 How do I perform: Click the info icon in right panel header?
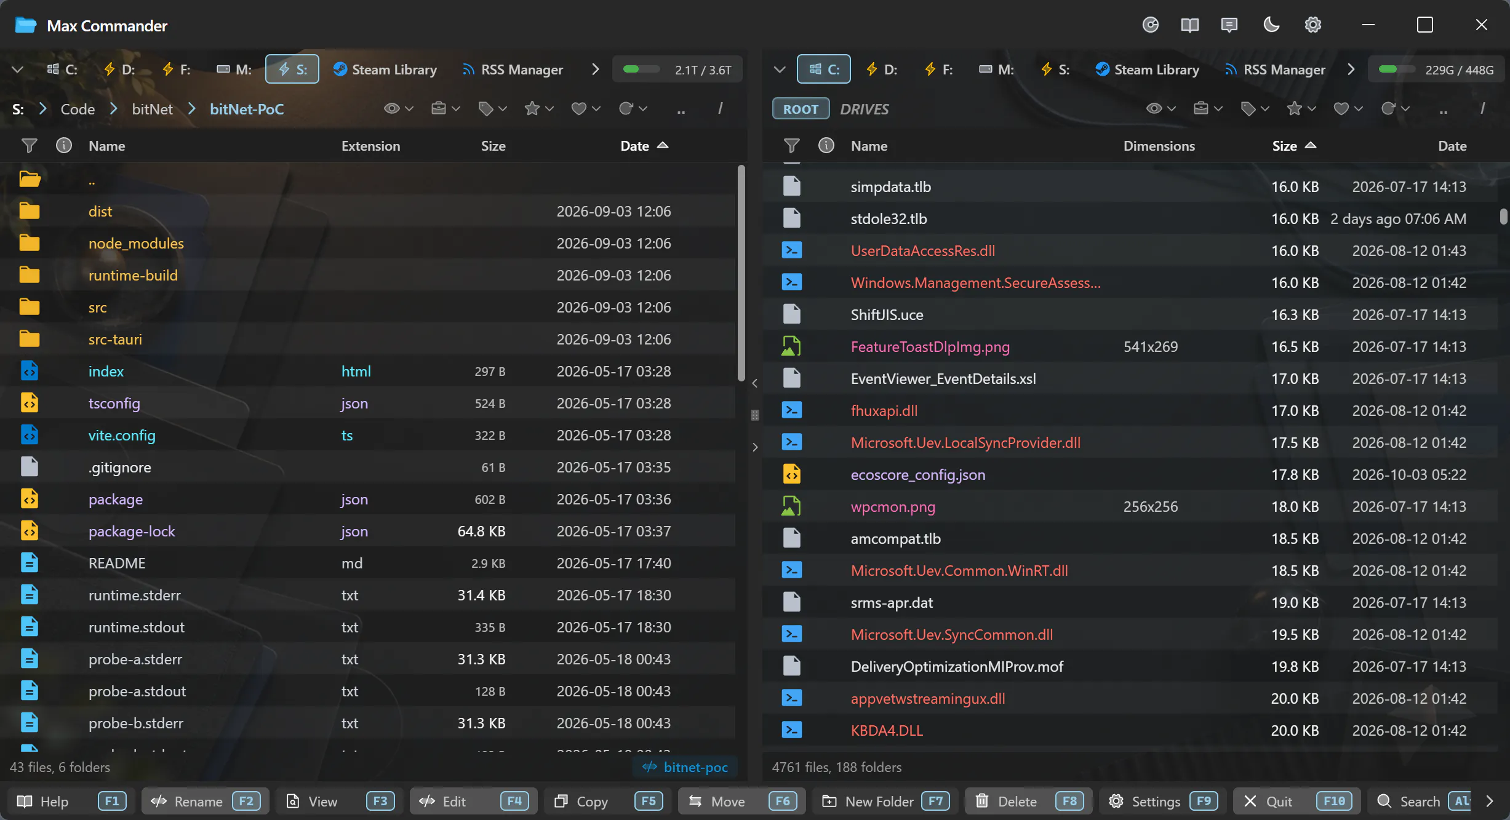pyautogui.click(x=826, y=146)
